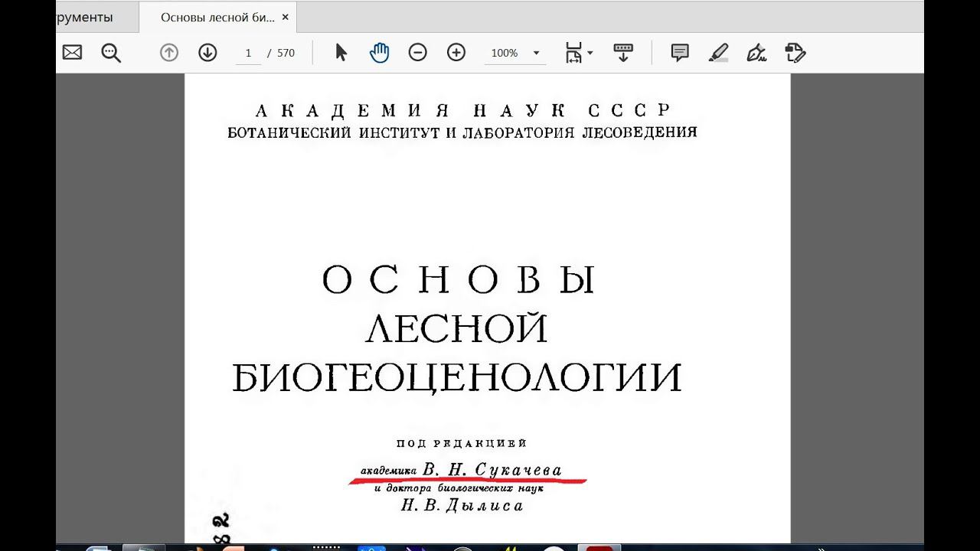Close the Основы лесной би... document tab
Screen dimensions: 980x551
(286, 17)
